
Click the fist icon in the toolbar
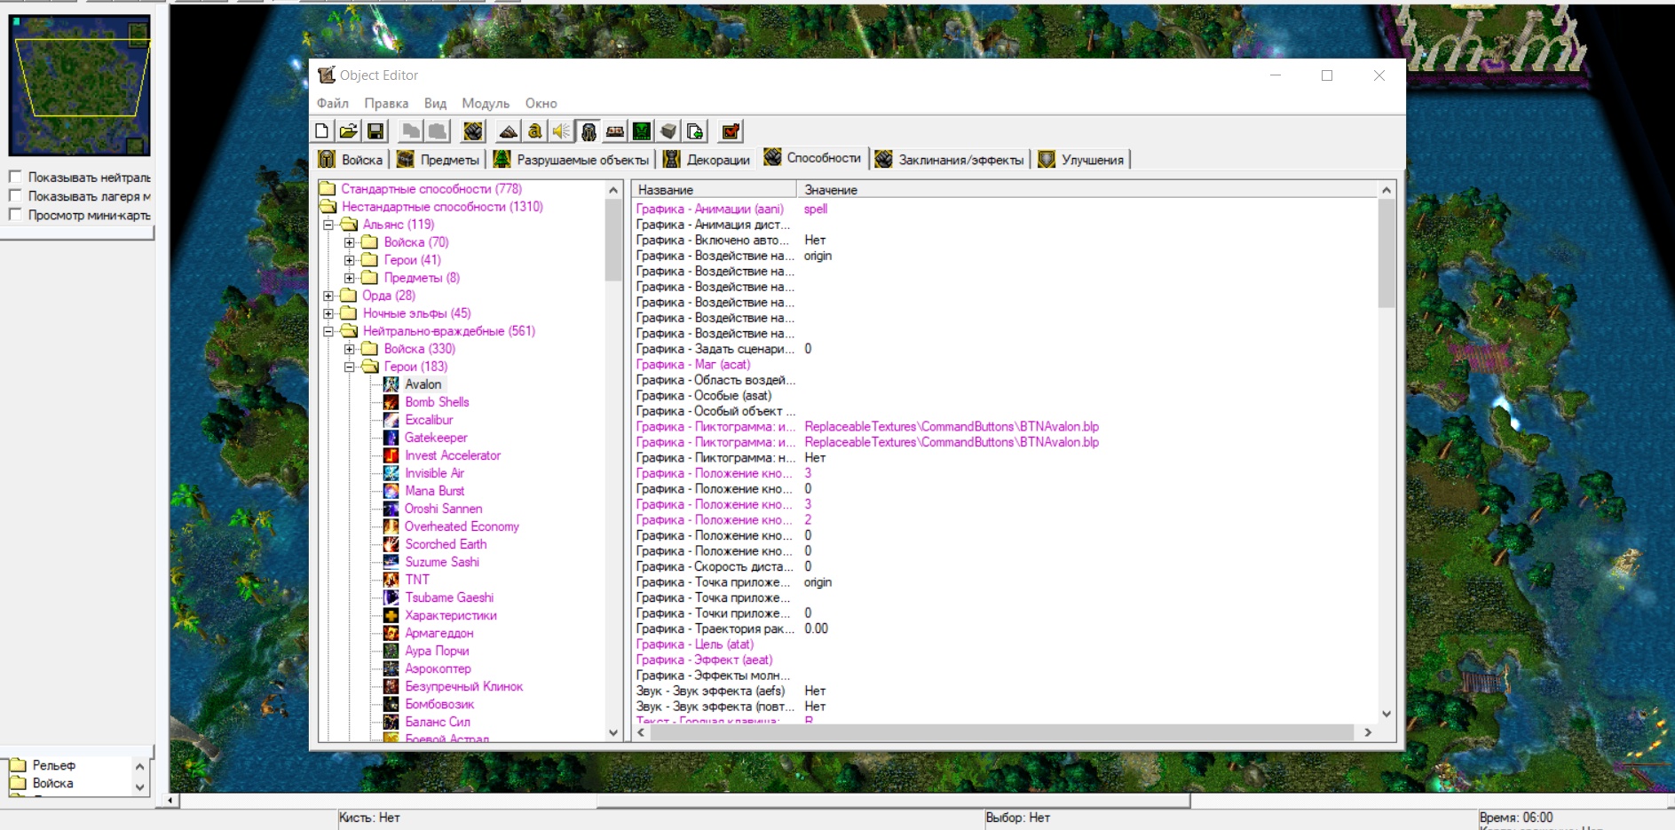(x=473, y=131)
